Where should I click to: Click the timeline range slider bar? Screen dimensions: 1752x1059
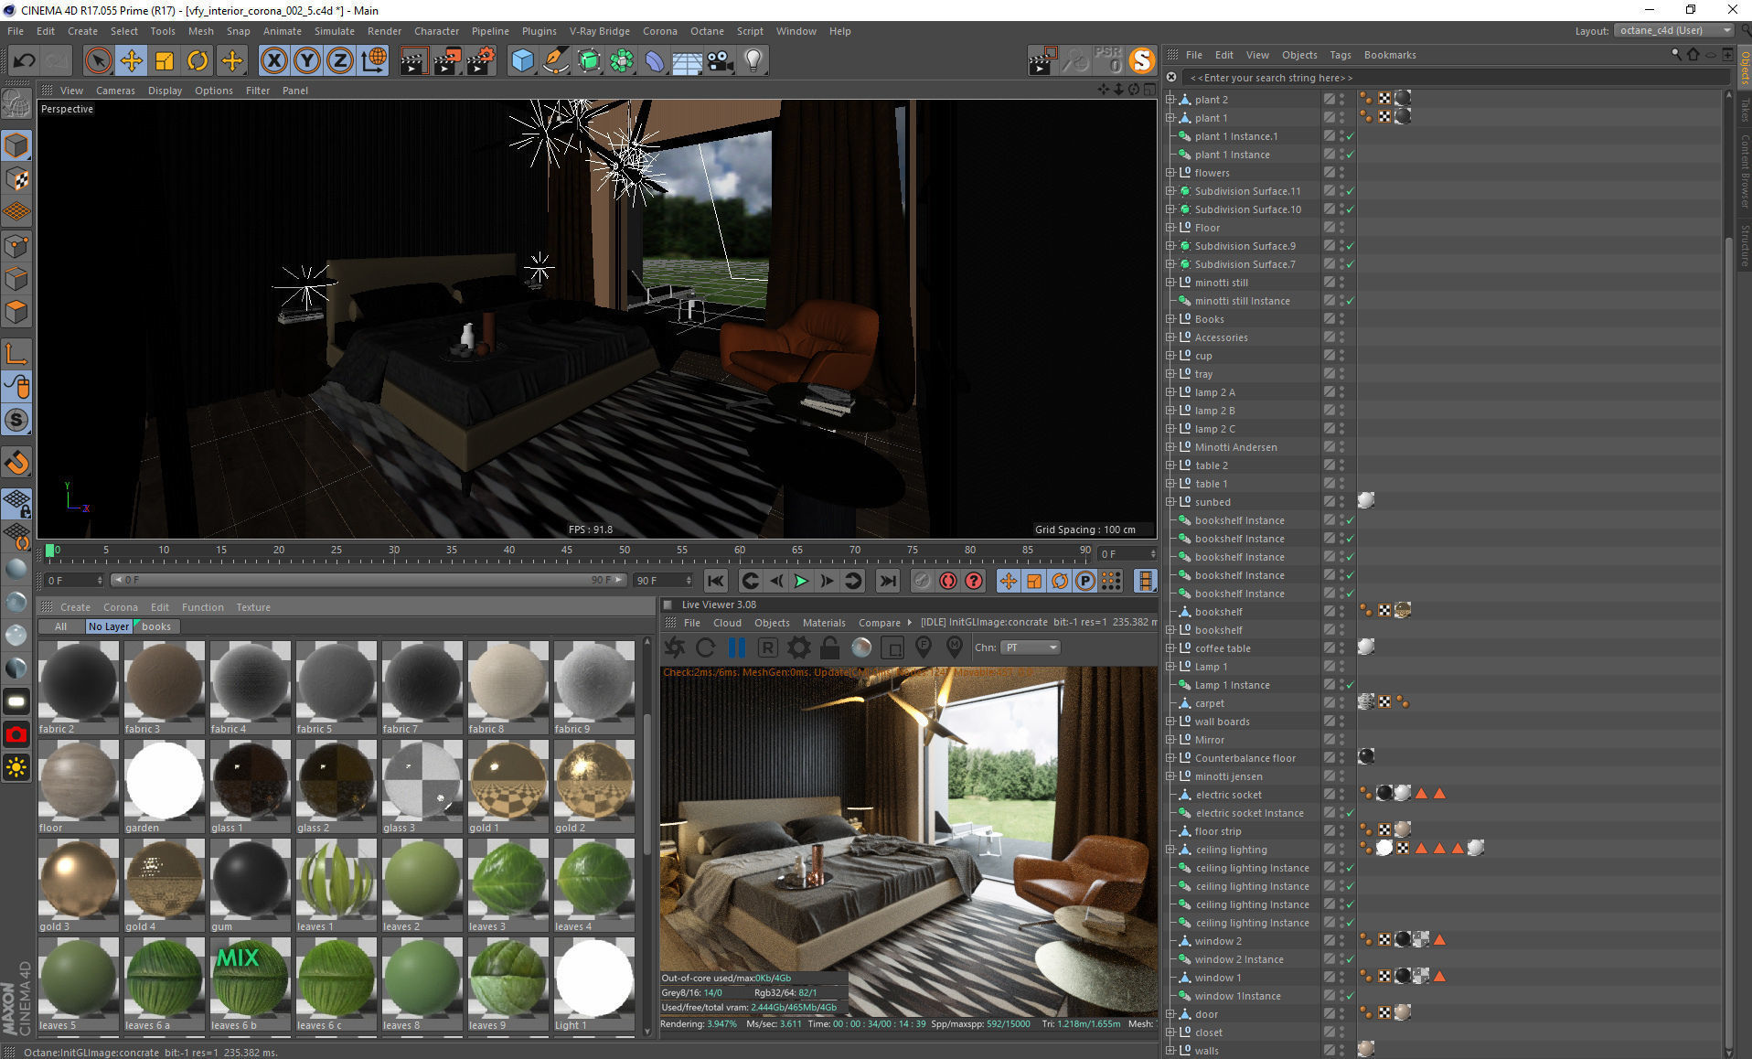click(368, 580)
